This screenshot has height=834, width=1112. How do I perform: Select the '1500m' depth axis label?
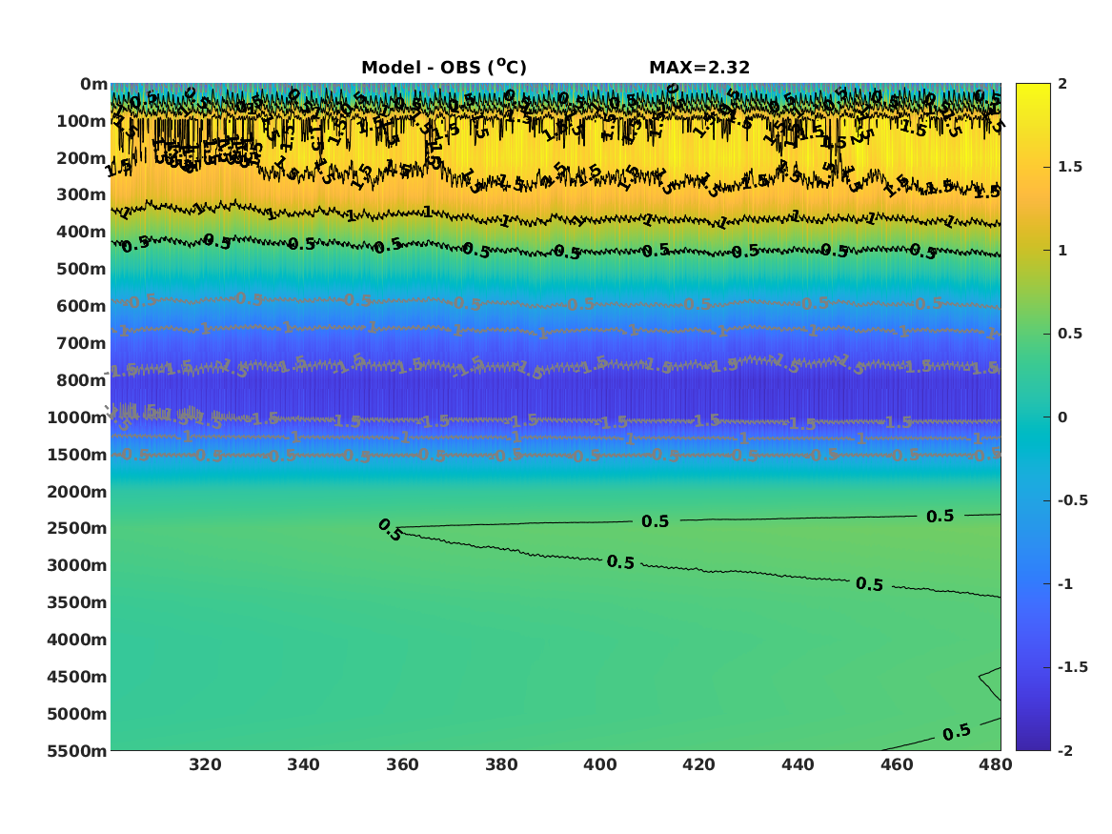point(77,455)
